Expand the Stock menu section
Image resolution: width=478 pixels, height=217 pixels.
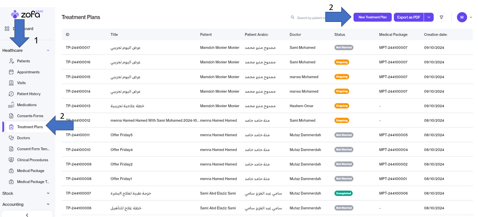pyautogui.click(x=48, y=193)
